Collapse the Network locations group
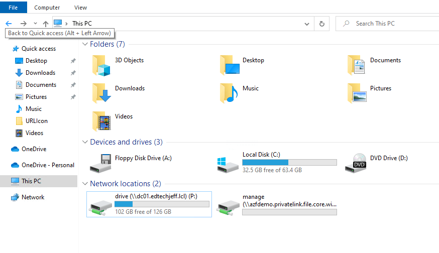 [x=85, y=184]
